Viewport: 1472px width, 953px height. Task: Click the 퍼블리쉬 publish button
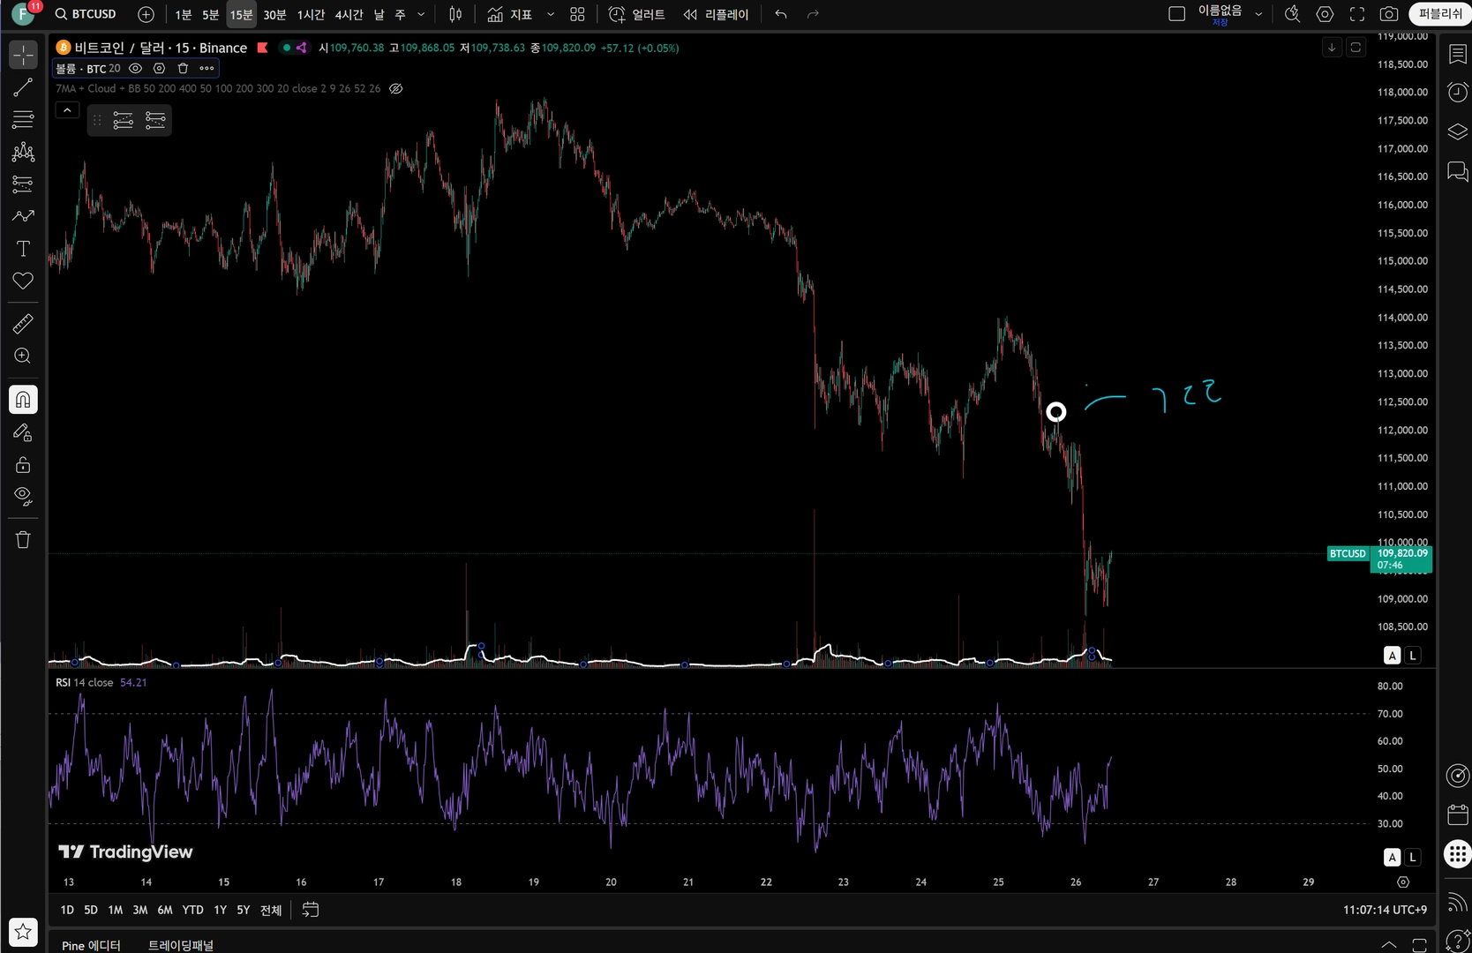pyautogui.click(x=1440, y=14)
